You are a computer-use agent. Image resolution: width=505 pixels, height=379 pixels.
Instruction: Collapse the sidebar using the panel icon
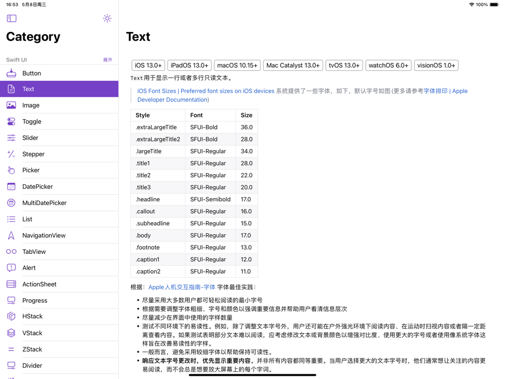tap(11, 18)
